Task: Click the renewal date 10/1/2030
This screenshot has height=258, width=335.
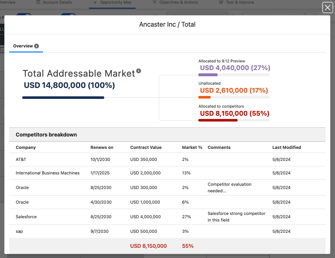Action: point(100,159)
